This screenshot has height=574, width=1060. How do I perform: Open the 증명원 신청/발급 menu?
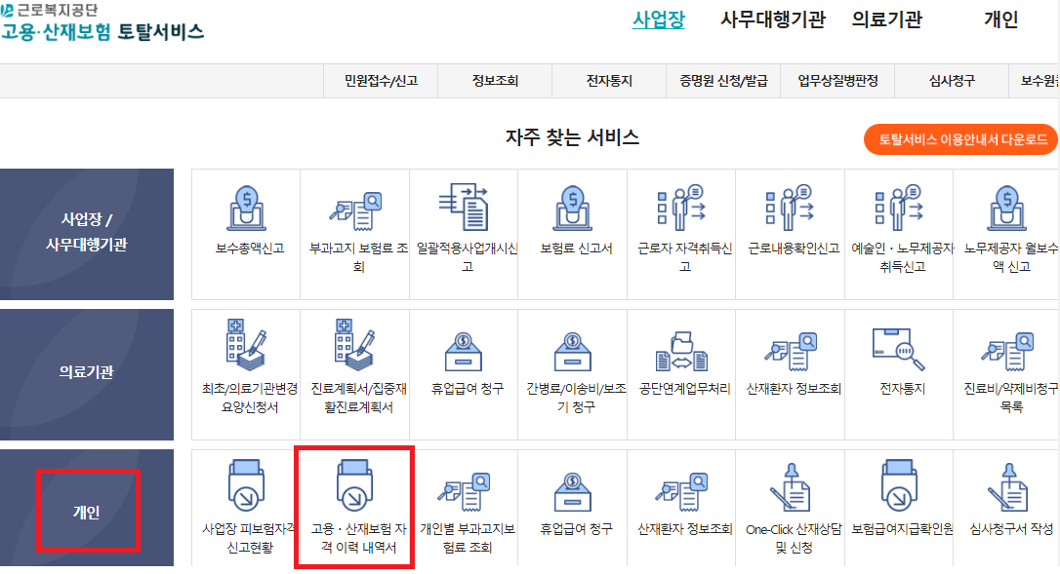[723, 81]
